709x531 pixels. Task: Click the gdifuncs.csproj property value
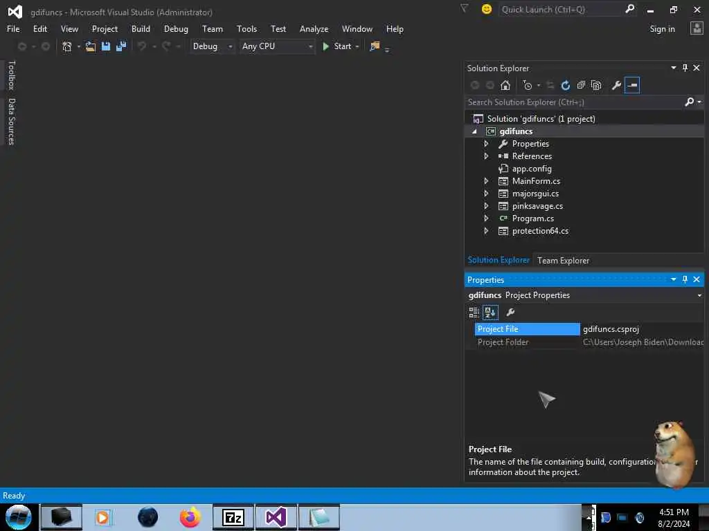click(x=611, y=329)
